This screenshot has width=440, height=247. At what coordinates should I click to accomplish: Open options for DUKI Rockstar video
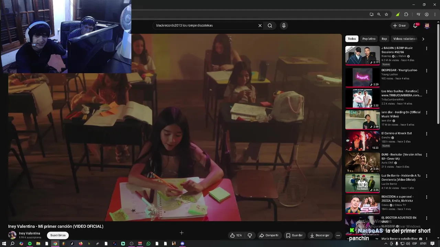click(427, 155)
